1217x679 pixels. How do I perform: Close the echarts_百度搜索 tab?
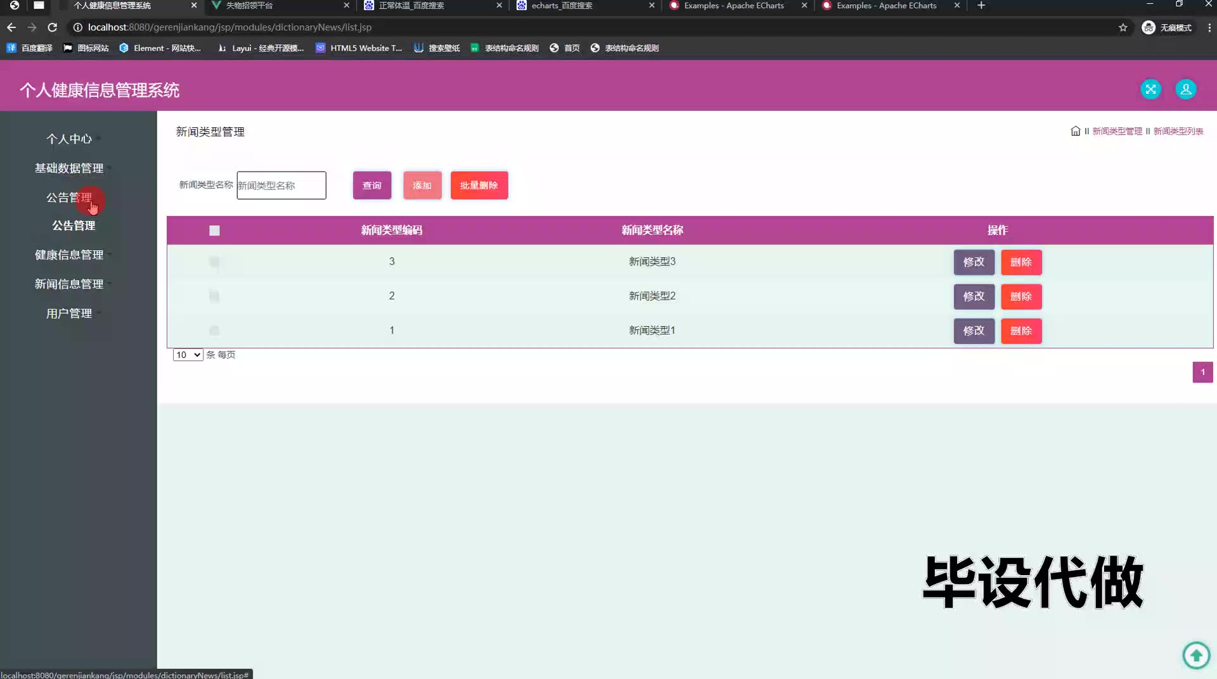tap(652, 5)
